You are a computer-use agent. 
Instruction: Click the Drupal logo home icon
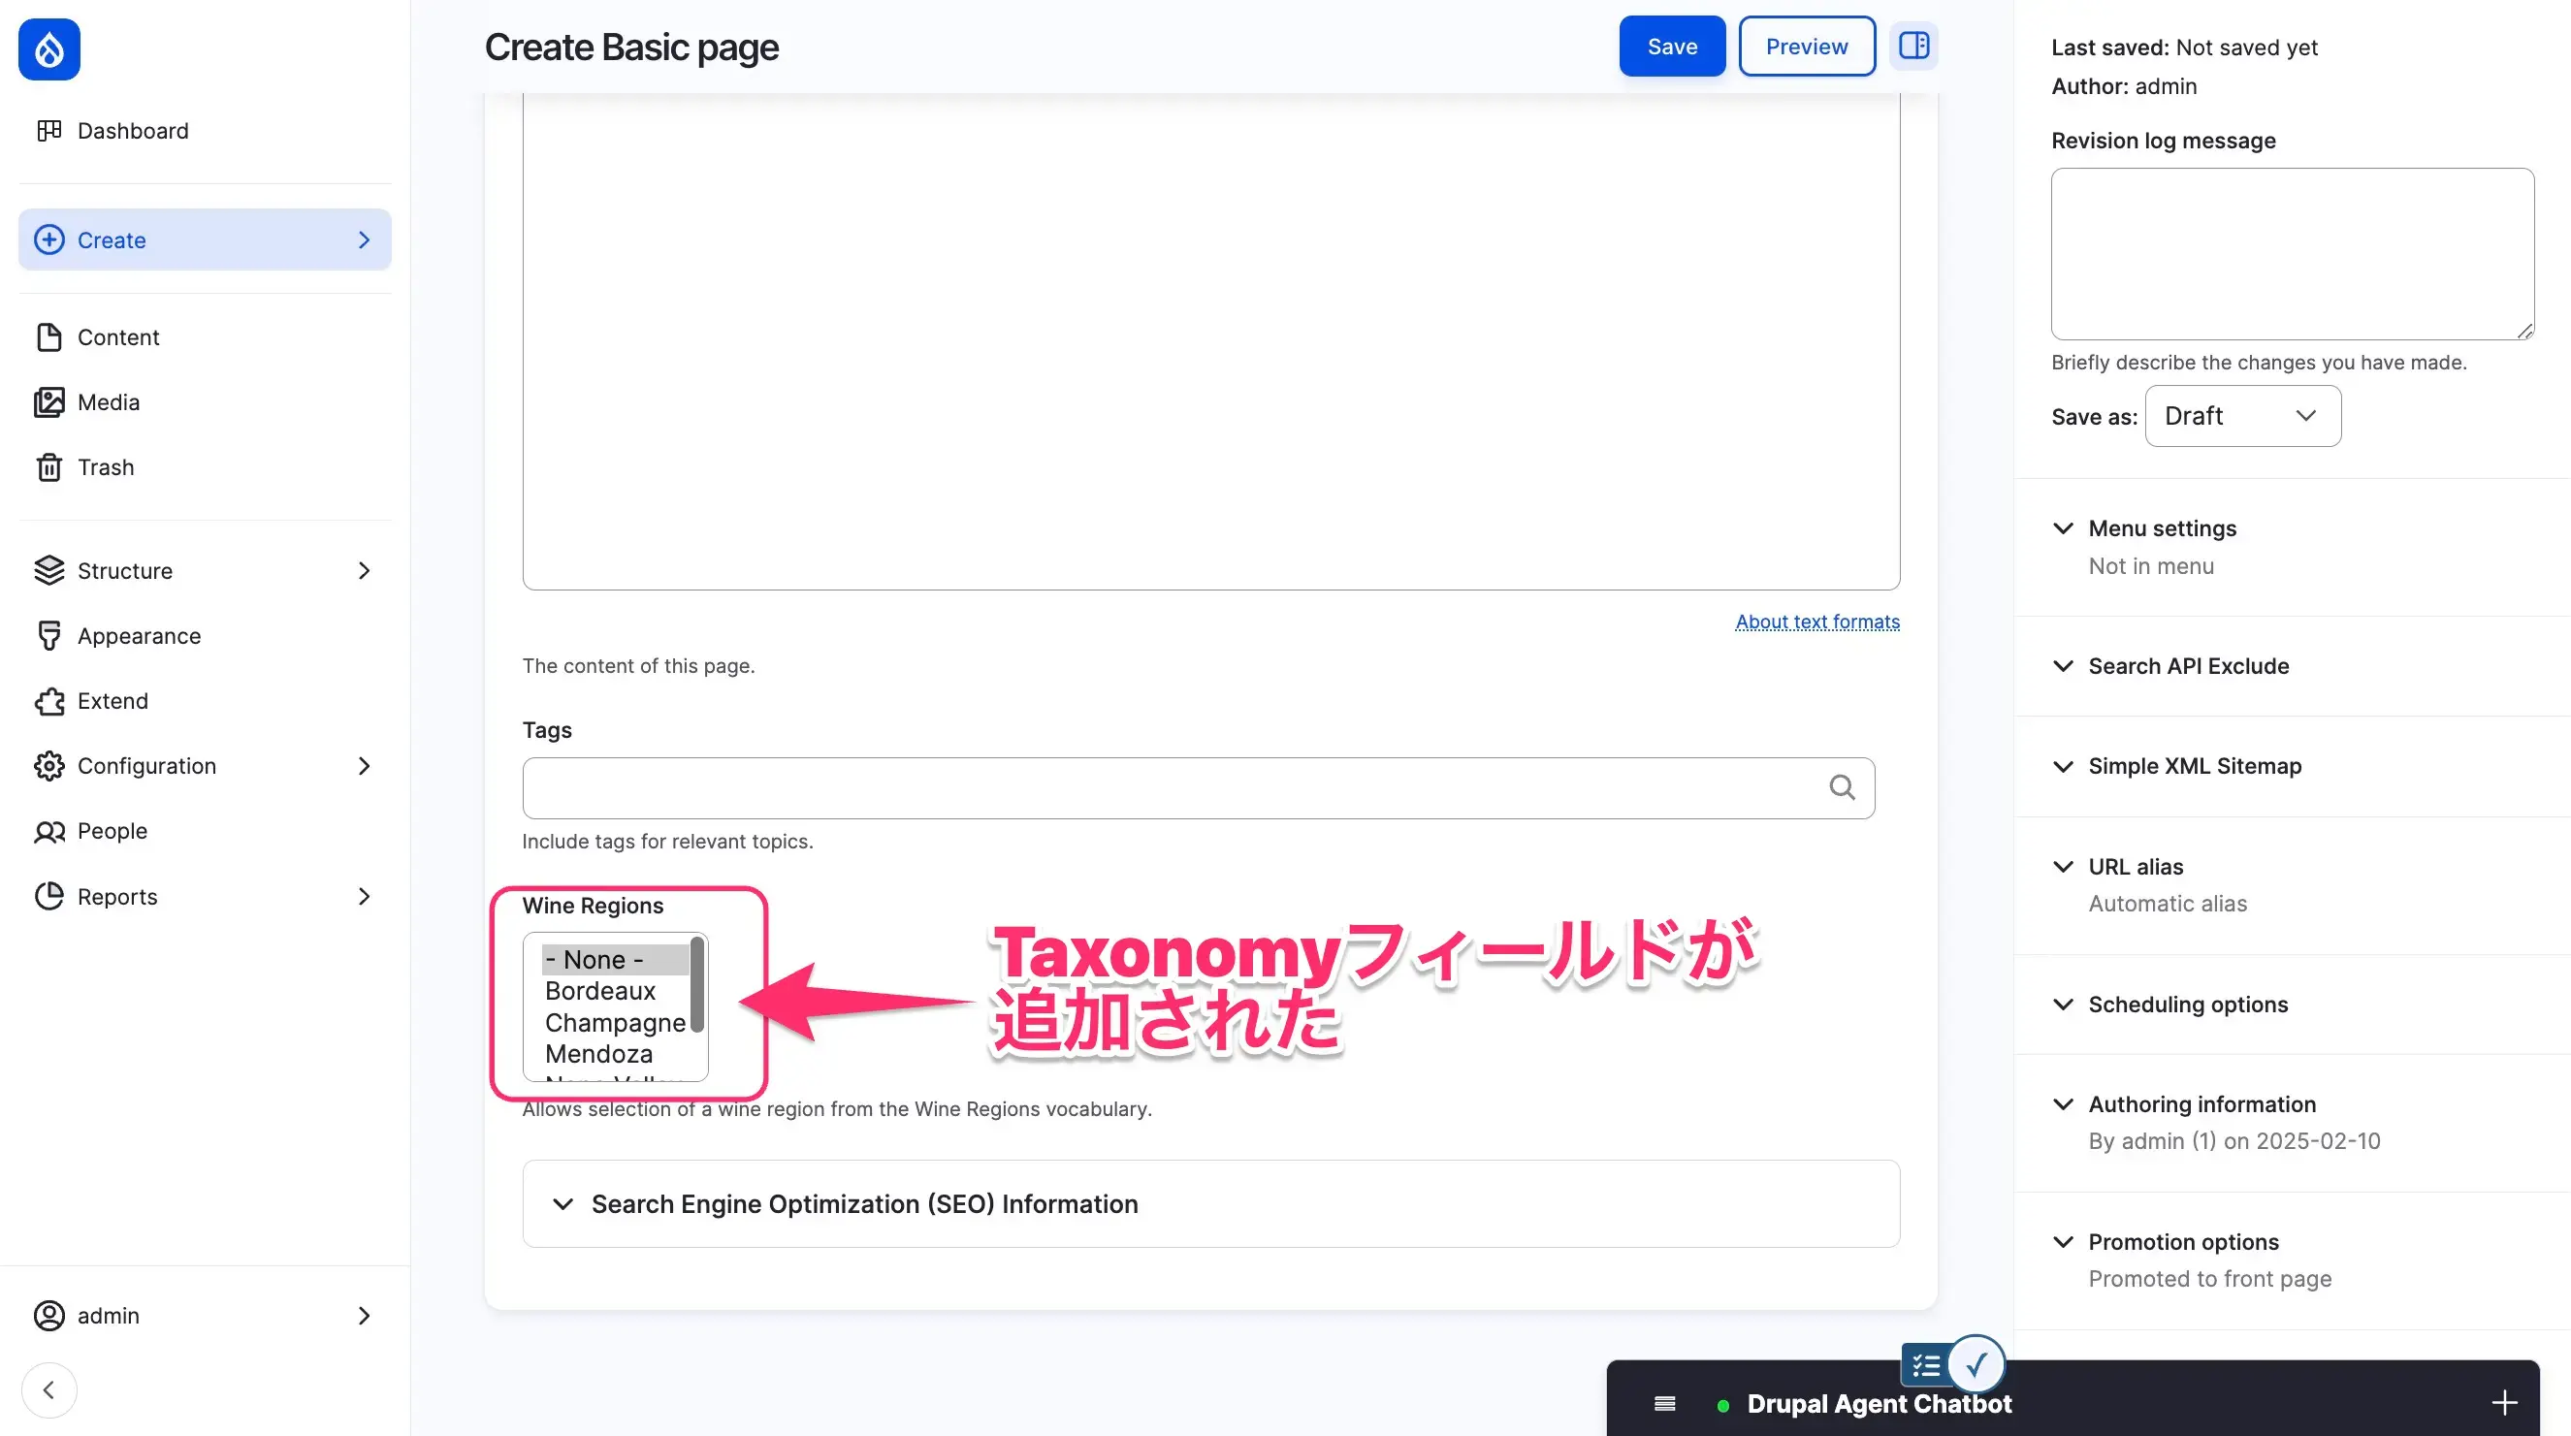(x=48, y=48)
